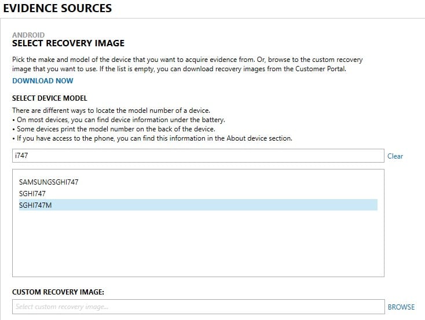Screen dimensions: 425x320
Task: Clear the device model search text
Action: coord(395,156)
